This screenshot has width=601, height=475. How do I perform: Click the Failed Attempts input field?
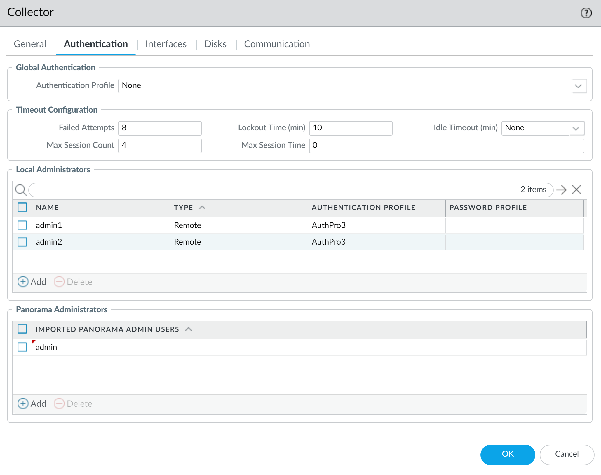160,128
